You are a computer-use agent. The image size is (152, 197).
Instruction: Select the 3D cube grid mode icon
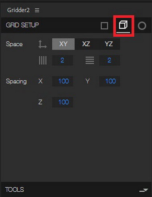(123, 25)
